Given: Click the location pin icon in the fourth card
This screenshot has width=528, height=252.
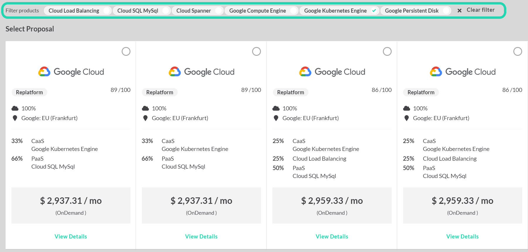Looking at the screenshot, I should 407,118.
